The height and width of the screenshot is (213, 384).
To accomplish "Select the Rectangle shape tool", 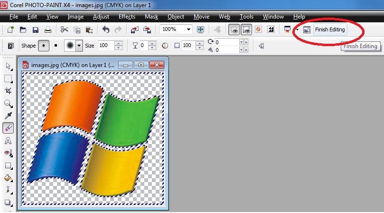I will pyautogui.click(x=8, y=165).
